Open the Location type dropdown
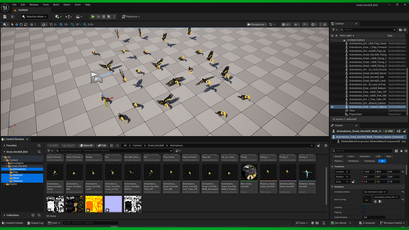 (342, 172)
